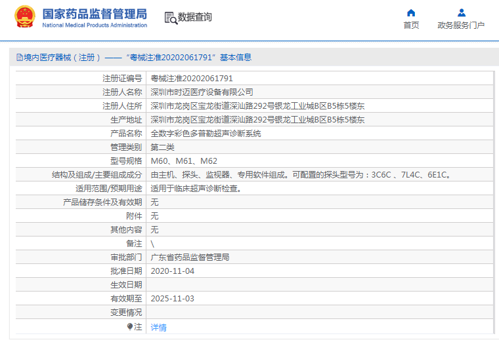This screenshot has height=342, width=499.
Task: Open the 首页 text link
Action: pos(411,26)
